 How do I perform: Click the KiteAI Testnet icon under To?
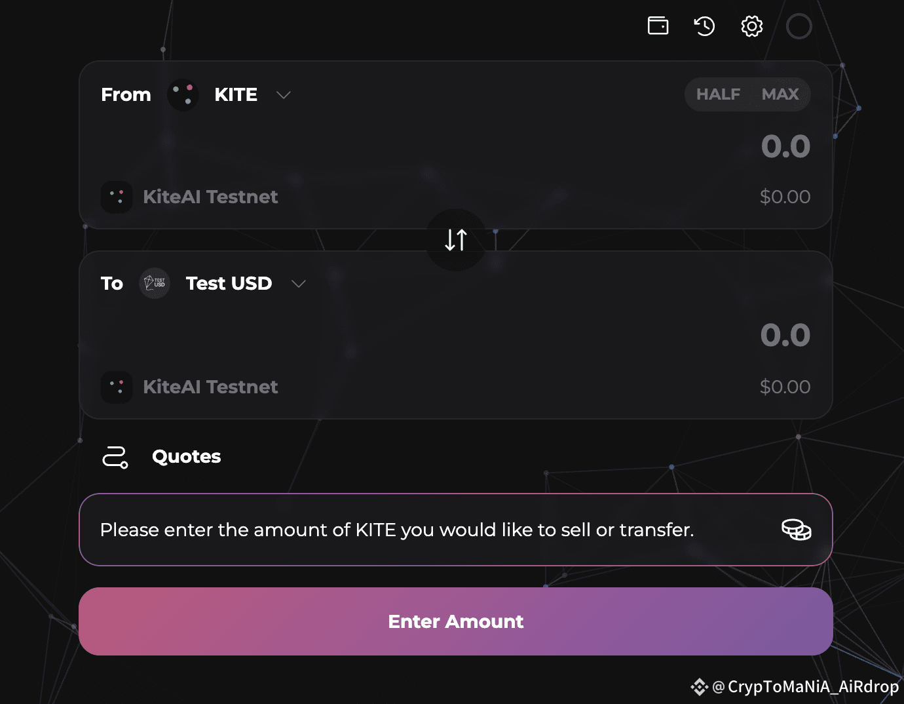coord(117,387)
